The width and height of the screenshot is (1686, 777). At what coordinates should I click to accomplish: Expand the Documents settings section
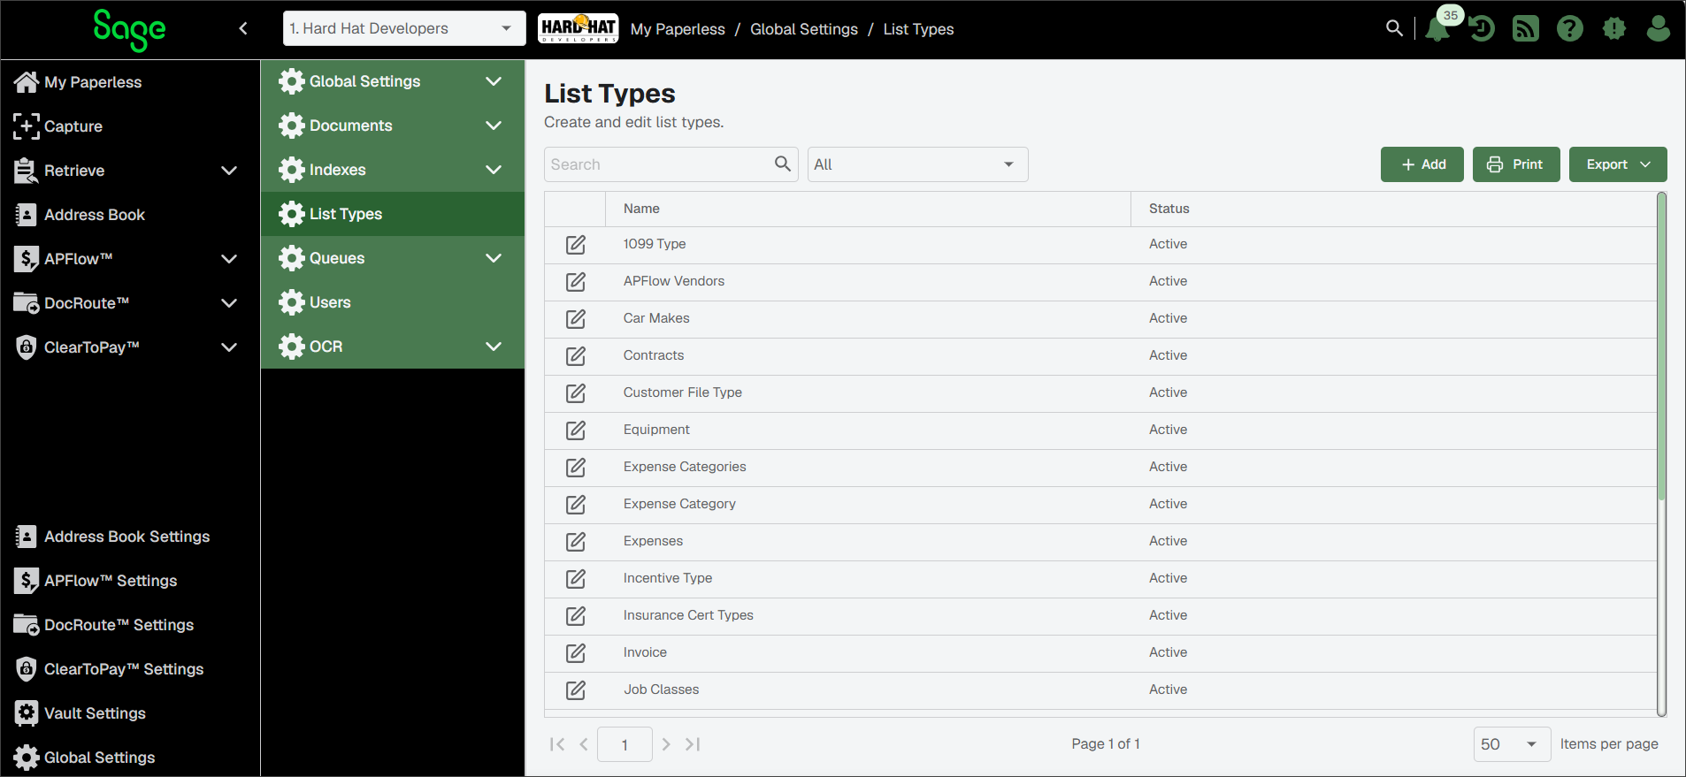494,126
